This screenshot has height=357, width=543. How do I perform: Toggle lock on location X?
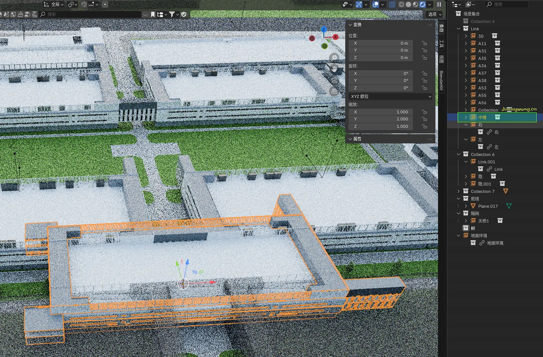click(424, 43)
